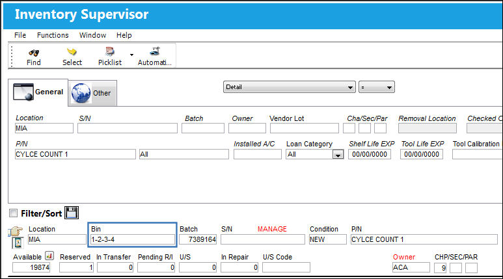Open the Help menu

pyautogui.click(x=124, y=35)
